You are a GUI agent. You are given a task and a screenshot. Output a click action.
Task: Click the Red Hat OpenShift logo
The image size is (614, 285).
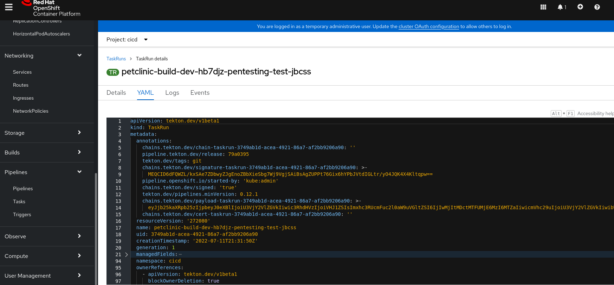[x=51, y=8]
